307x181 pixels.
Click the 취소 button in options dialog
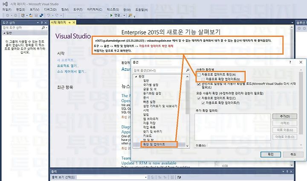pos(293,155)
